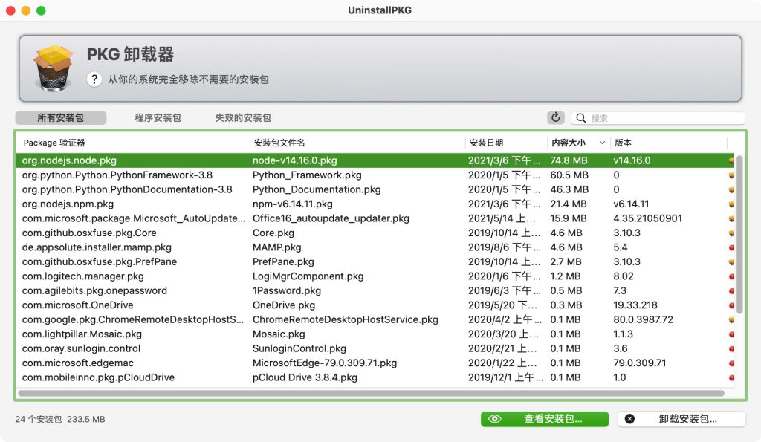Image resolution: width=761 pixels, height=442 pixels.
Task: Select com.github.osxfuse.pkg.PrefPane row
Action: pos(375,261)
